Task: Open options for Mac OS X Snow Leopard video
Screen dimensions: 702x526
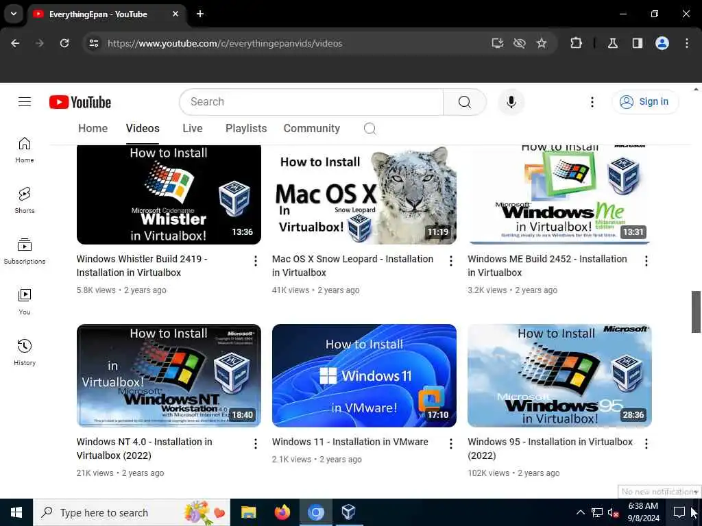Action: [451, 261]
